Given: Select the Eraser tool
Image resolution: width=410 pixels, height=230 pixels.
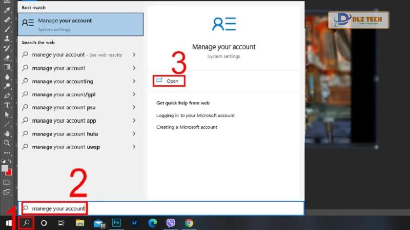Looking at the screenshot, I should point(7,57).
